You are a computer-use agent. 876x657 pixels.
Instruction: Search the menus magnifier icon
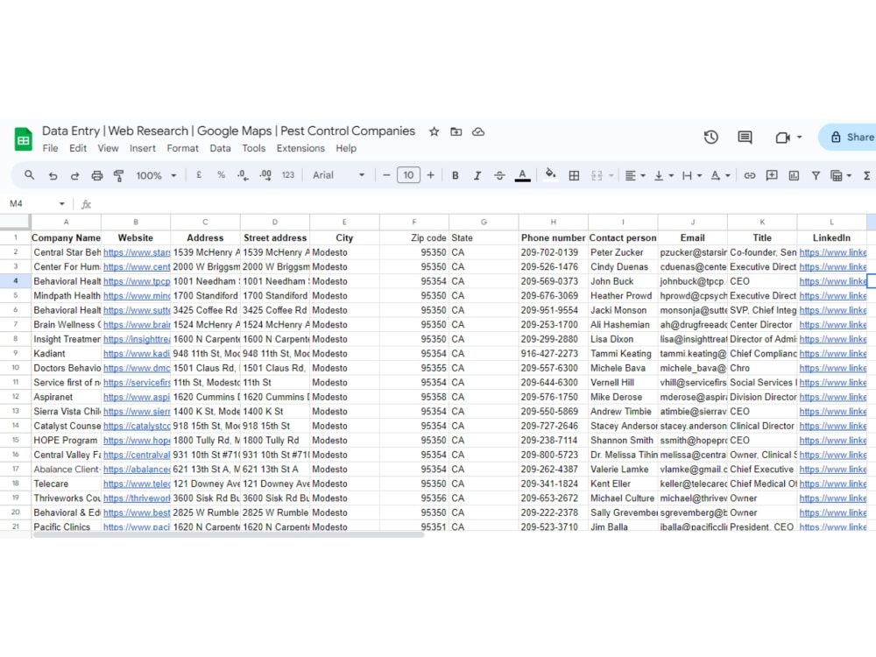(x=30, y=175)
